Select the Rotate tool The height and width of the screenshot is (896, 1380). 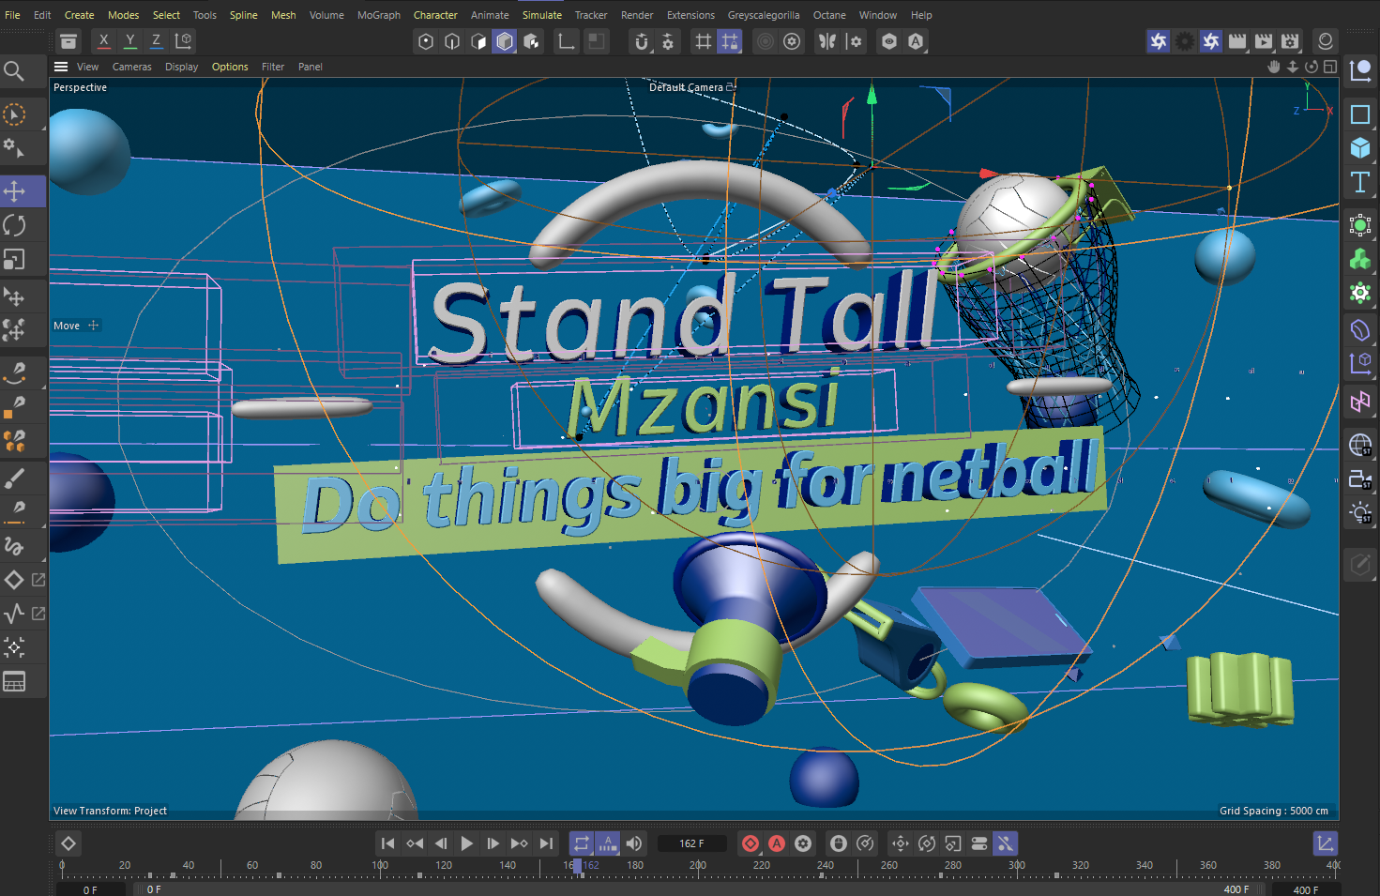tap(15, 225)
